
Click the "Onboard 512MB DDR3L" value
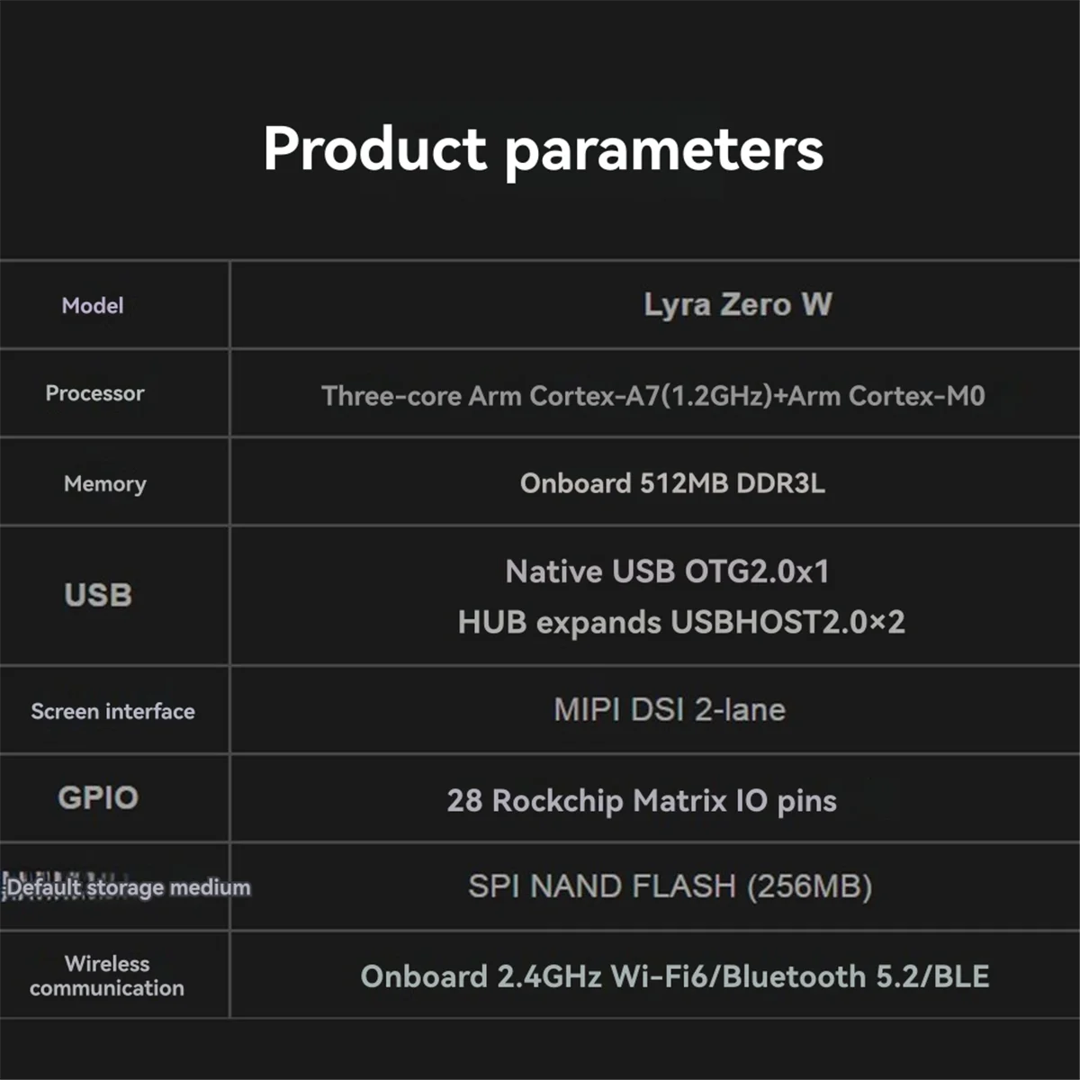click(x=672, y=483)
